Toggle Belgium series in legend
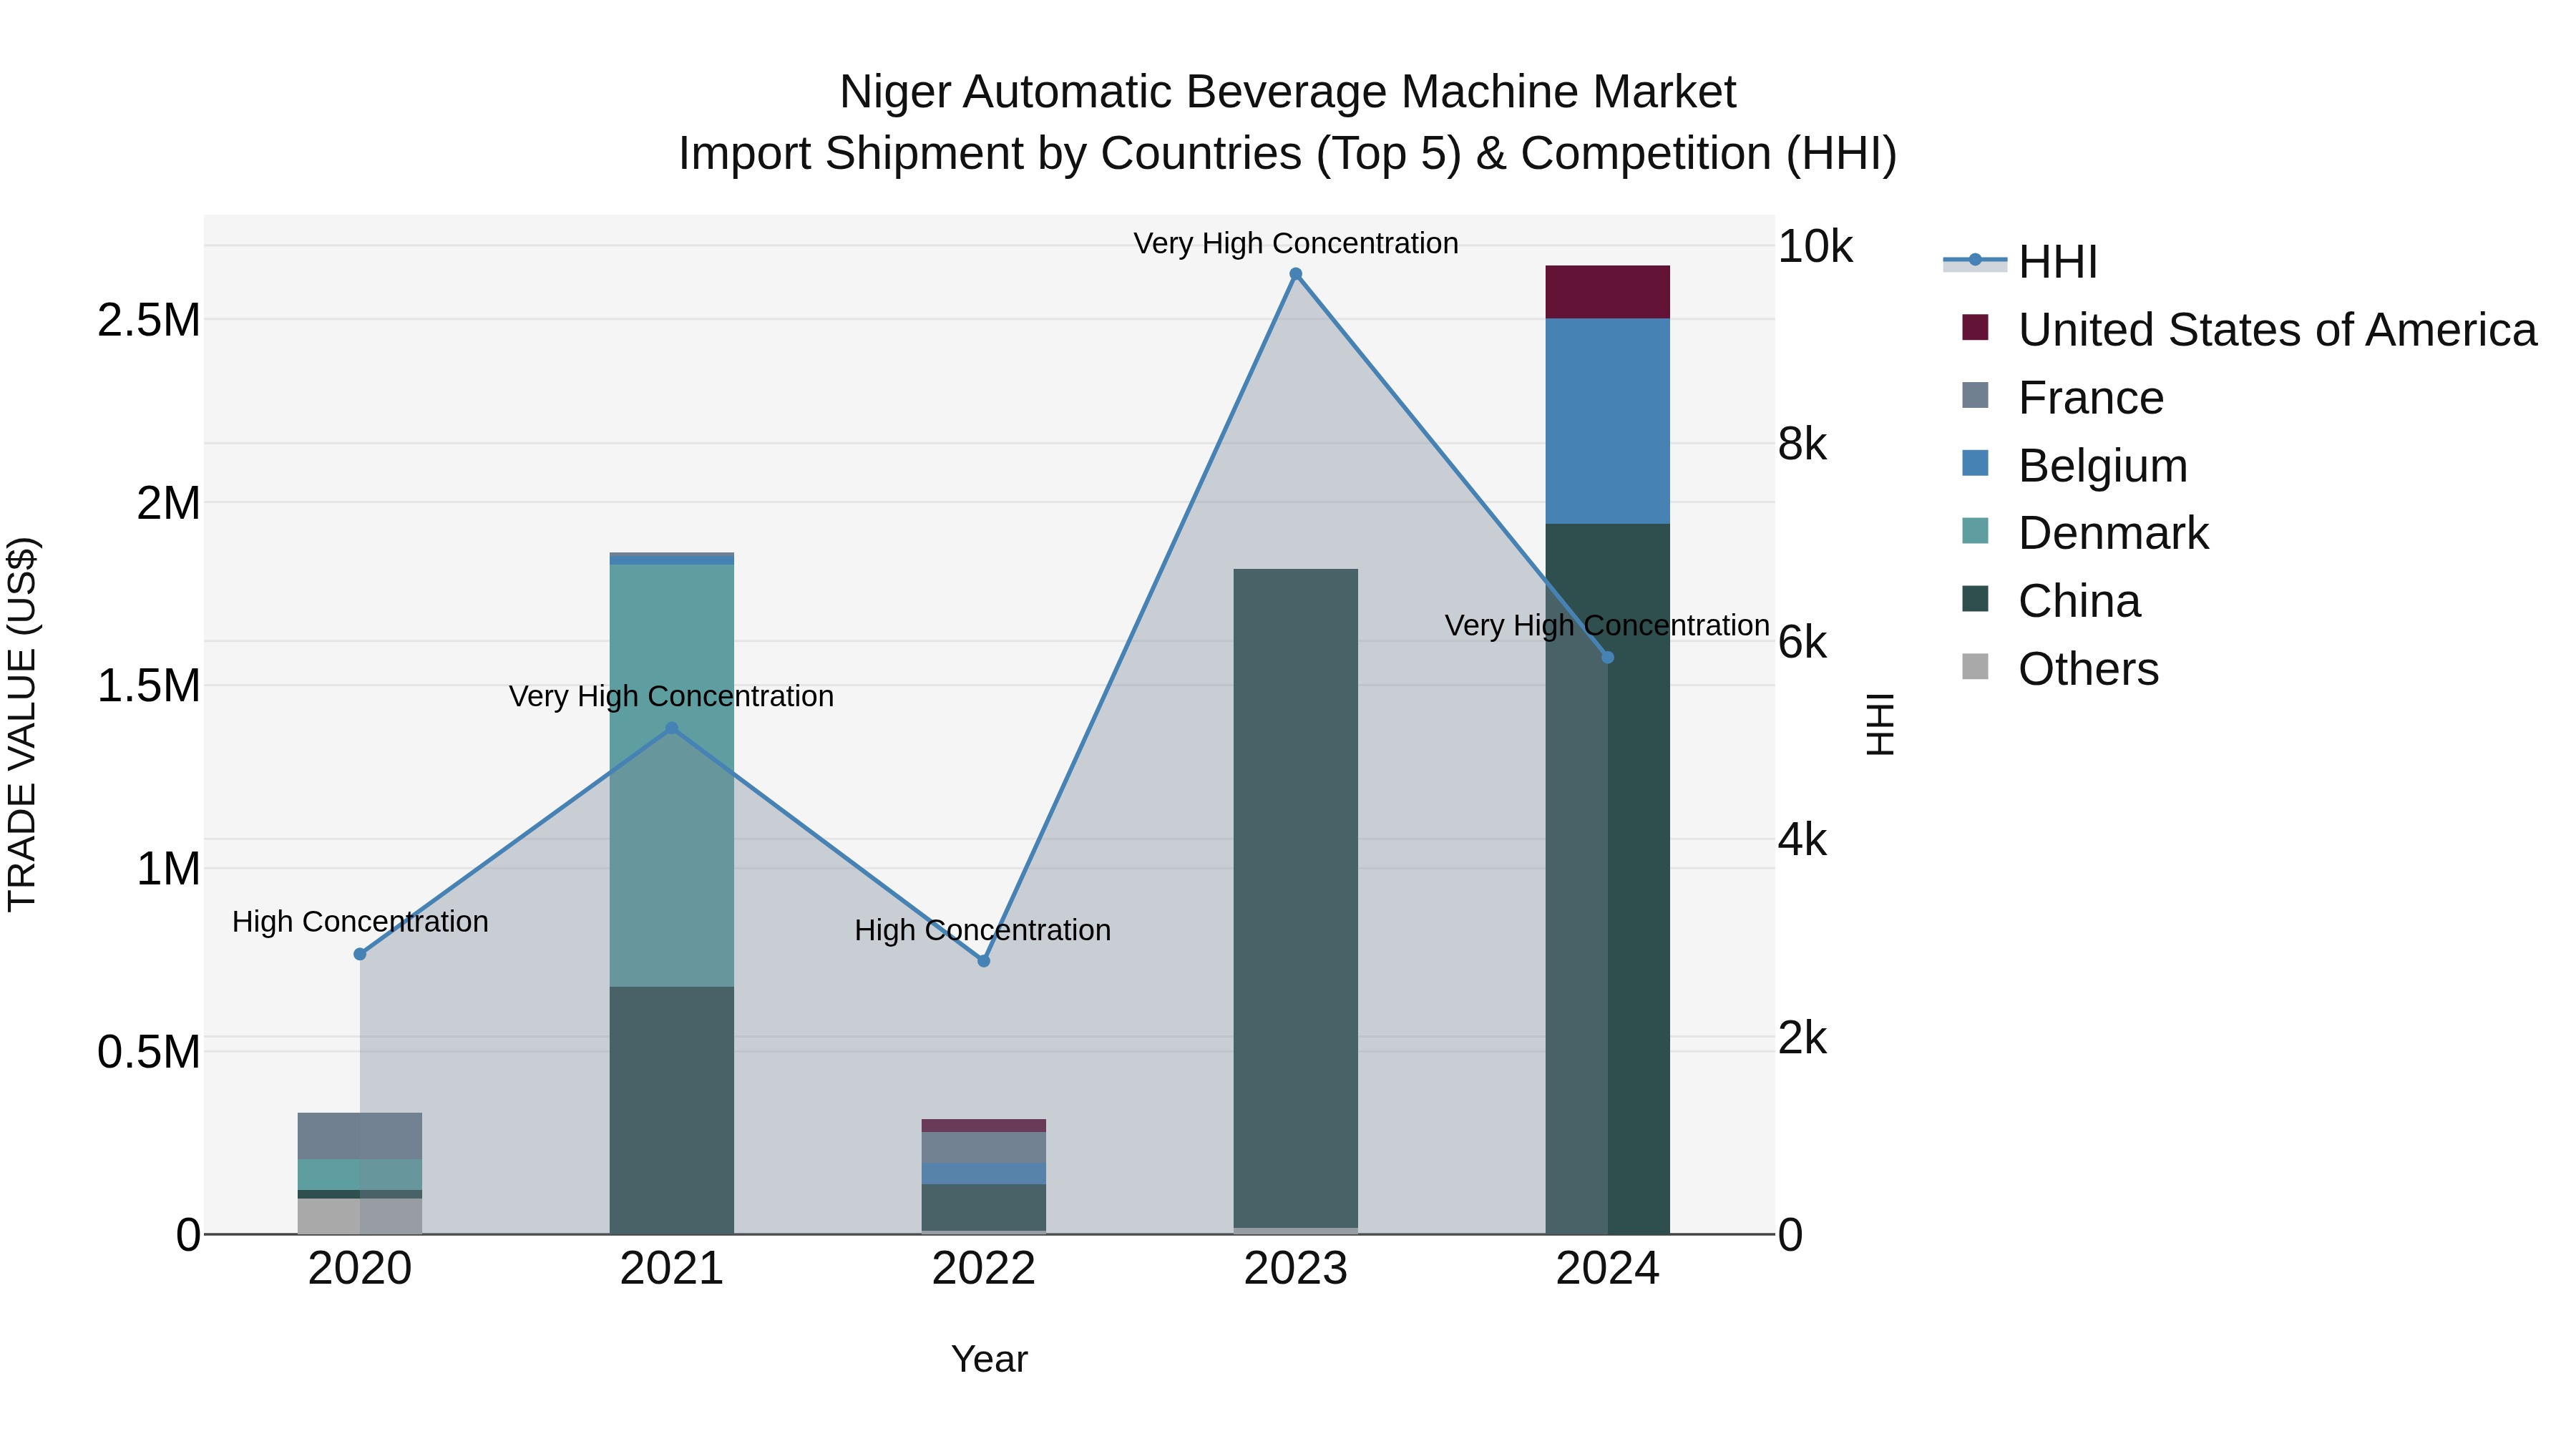 pos(2075,466)
